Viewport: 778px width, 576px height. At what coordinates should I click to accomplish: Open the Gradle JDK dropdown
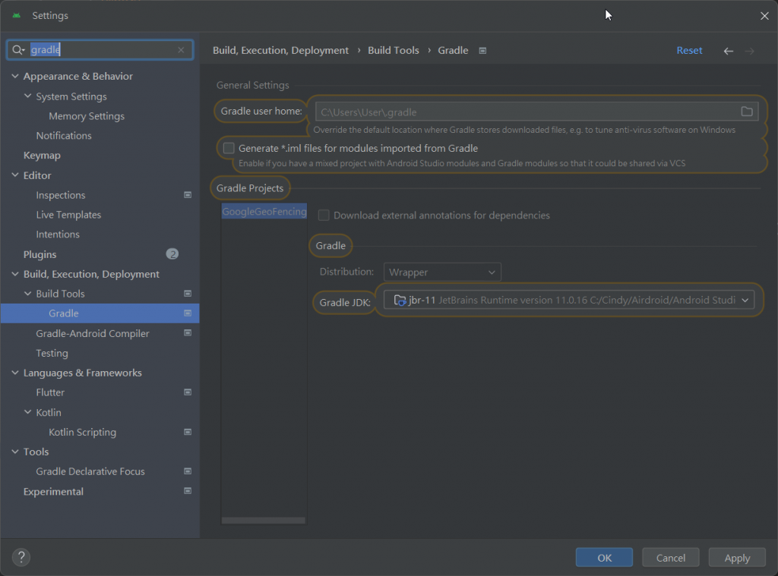568,300
